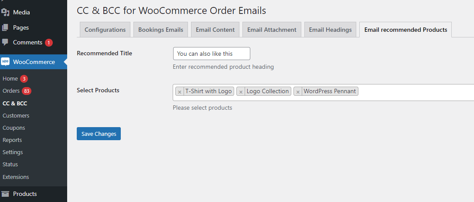Remove WordPress Pennant product tag
This screenshot has height=202, width=474.
point(298,92)
